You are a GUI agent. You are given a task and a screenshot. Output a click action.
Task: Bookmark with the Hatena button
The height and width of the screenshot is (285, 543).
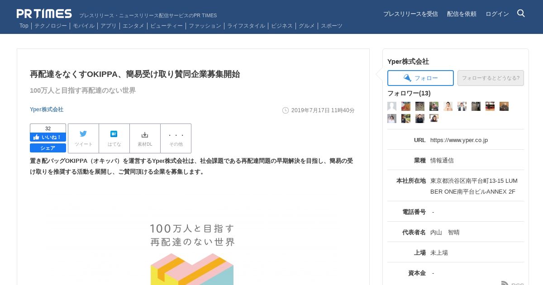114,138
